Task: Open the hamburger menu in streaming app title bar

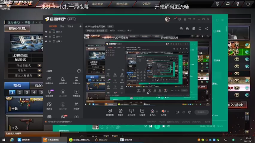Action: coord(194,19)
